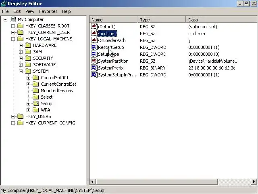Expand the SAM key
This screenshot has height=194, width=258.
tap(21, 52)
